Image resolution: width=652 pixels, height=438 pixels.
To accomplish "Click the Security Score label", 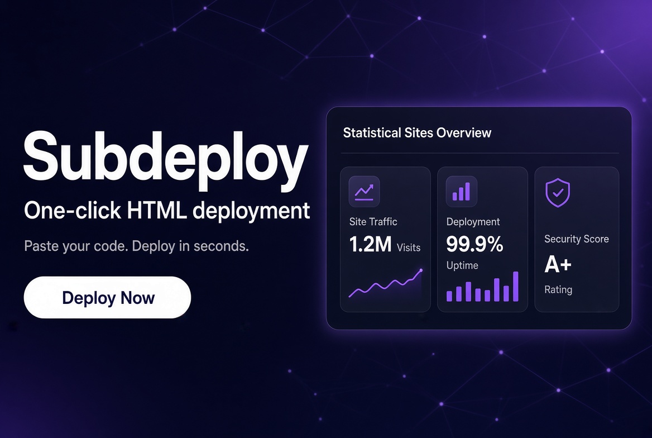I will (x=576, y=239).
